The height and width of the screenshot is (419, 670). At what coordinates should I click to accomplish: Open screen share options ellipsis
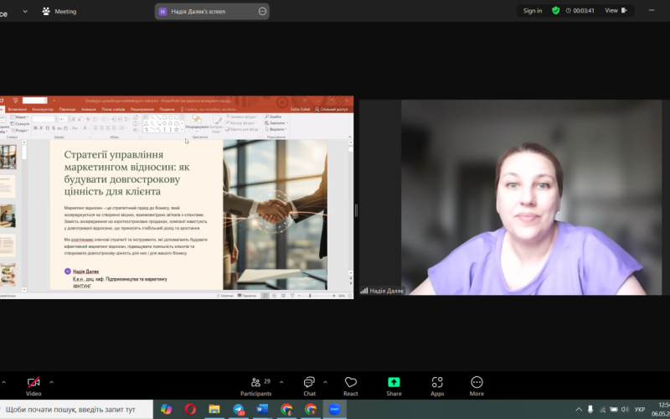(x=262, y=12)
